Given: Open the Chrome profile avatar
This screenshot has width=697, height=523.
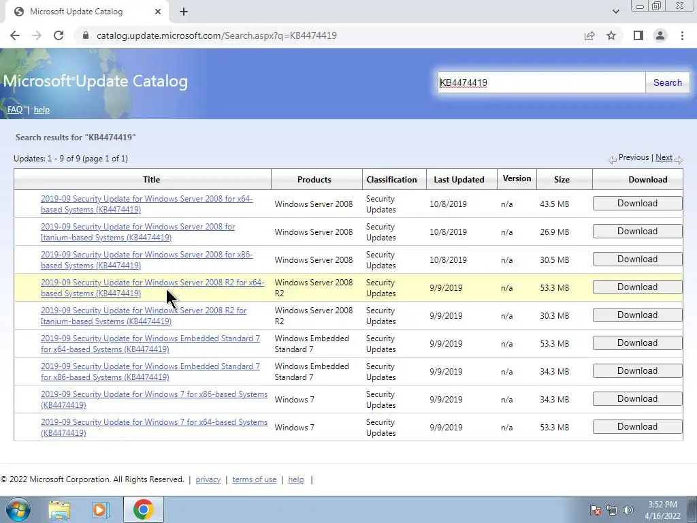Looking at the screenshot, I should 660,35.
